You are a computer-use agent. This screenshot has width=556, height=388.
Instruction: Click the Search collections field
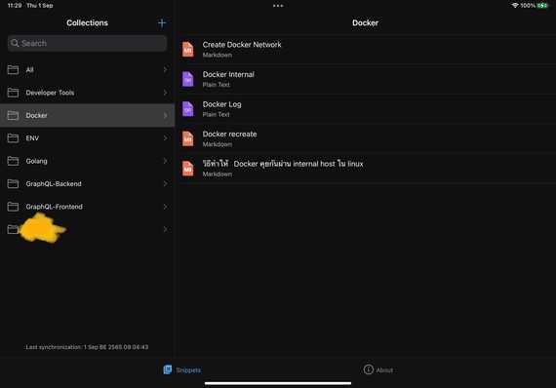(87, 43)
